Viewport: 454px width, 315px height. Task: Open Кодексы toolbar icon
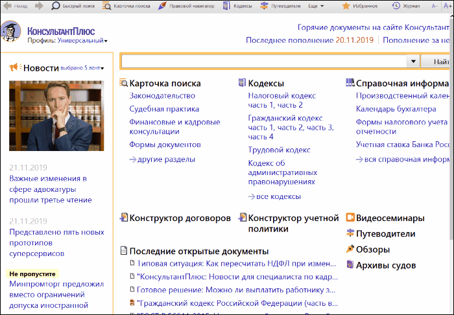[x=226, y=5]
